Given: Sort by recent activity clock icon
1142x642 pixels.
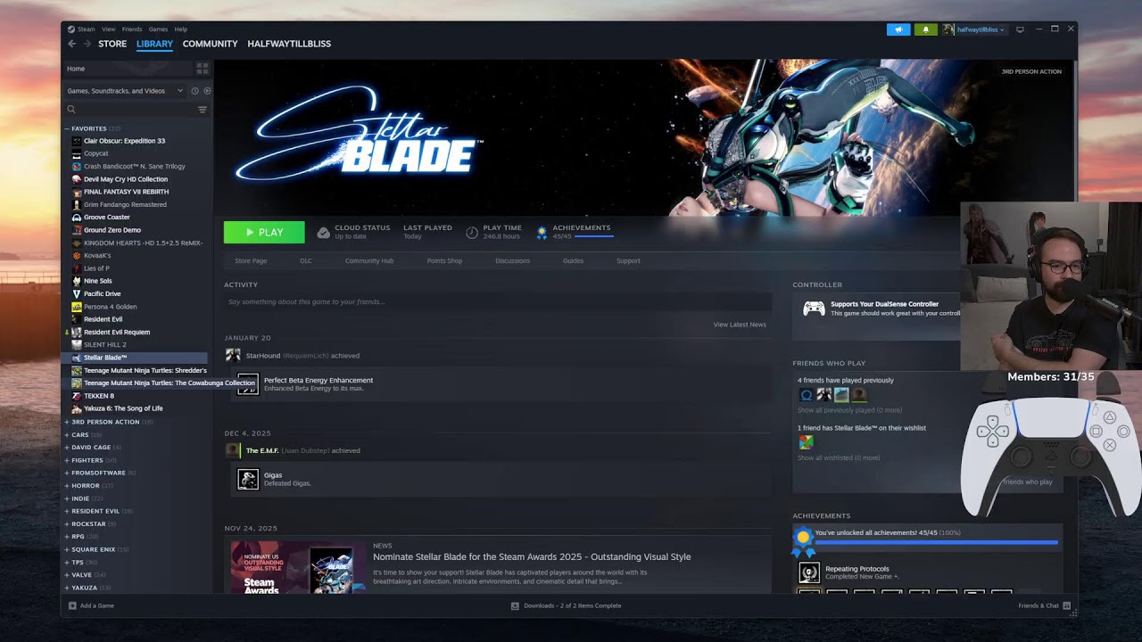Looking at the screenshot, I should pos(194,91).
